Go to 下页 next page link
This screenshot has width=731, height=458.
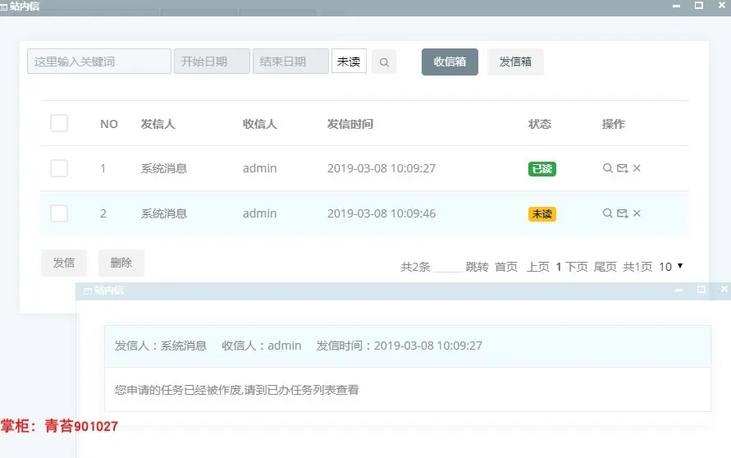577,267
